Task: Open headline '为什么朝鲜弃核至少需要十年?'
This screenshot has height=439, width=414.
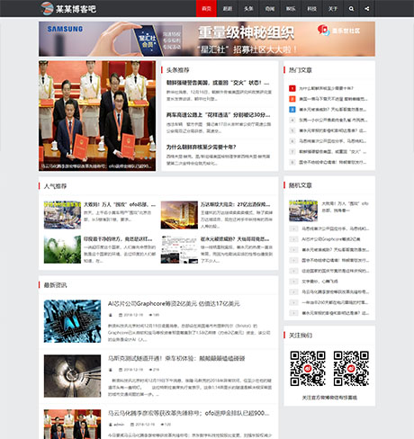Action: click(x=201, y=148)
